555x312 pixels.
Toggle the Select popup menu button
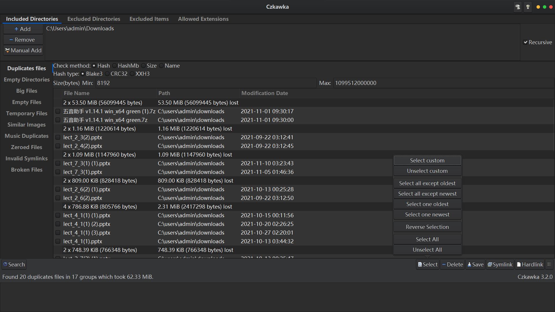coord(428,264)
